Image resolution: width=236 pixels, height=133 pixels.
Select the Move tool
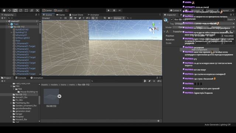10,10
